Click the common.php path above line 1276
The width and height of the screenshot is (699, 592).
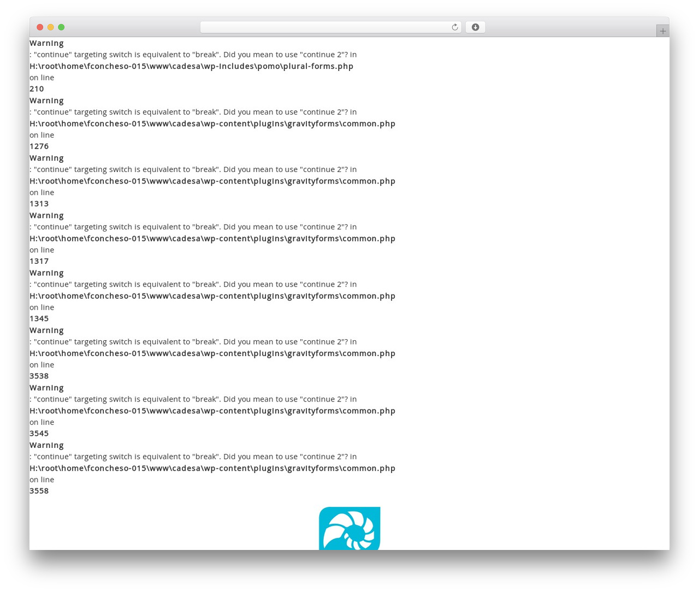pos(212,123)
